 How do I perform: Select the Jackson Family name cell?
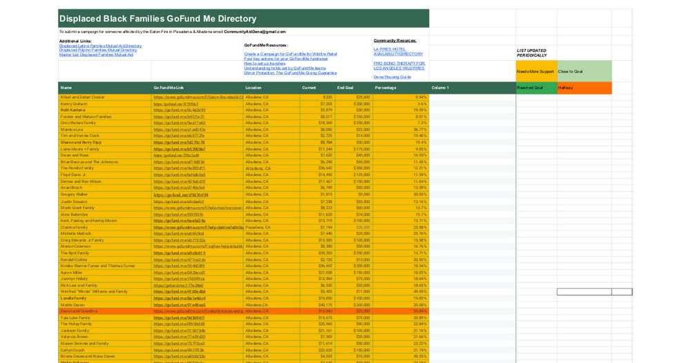pos(105,331)
